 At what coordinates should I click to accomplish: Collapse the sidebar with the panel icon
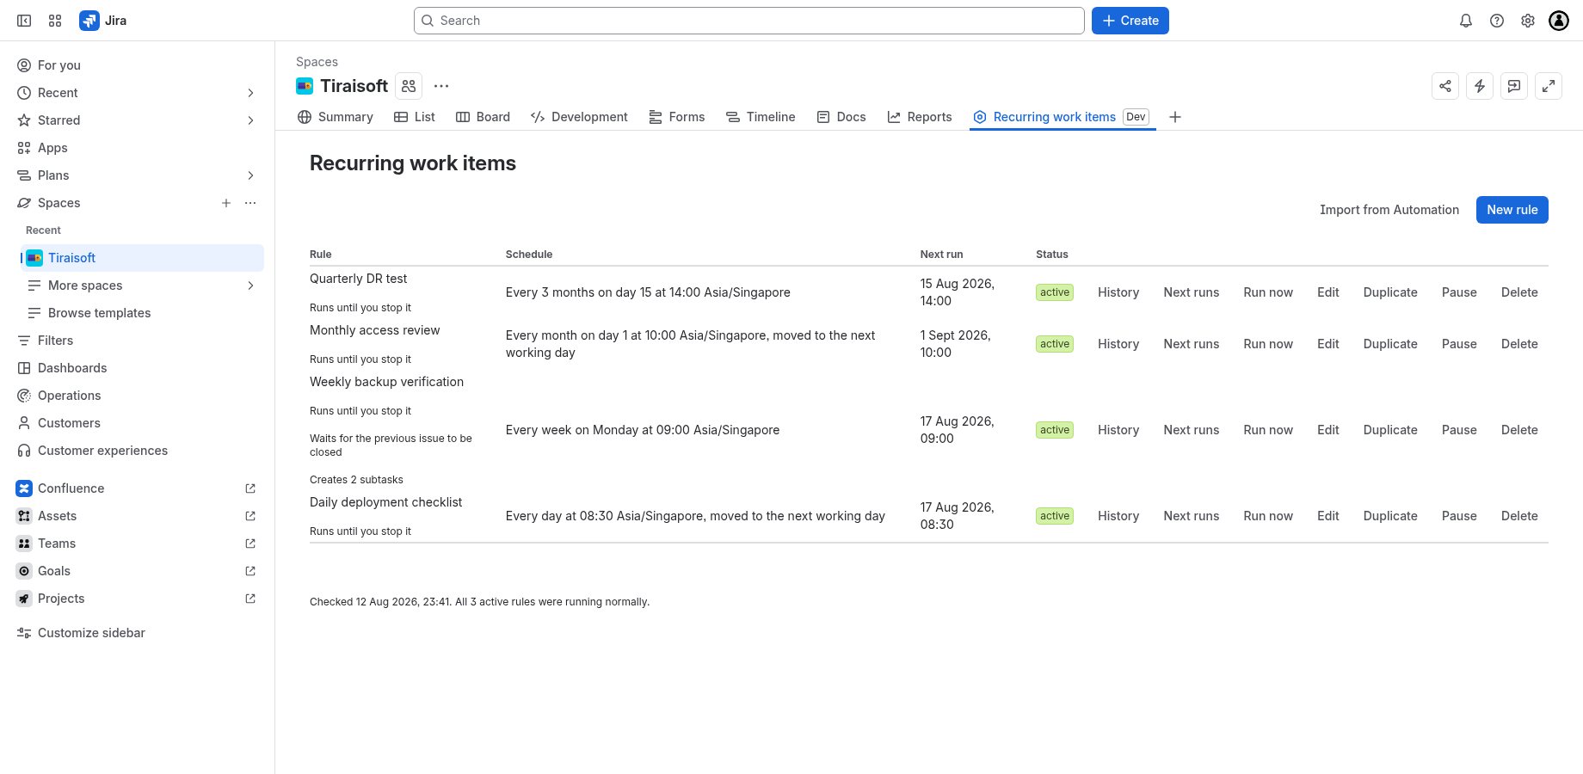(x=24, y=21)
